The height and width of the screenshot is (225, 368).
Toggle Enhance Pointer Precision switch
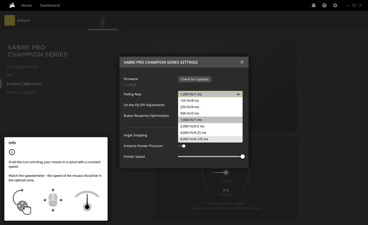[x=182, y=146]
